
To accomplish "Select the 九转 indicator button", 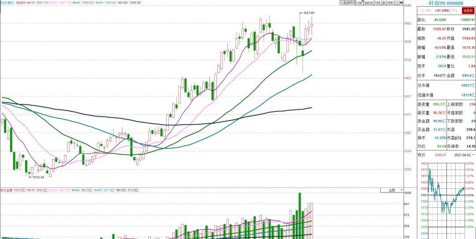I will click(360, 3).
